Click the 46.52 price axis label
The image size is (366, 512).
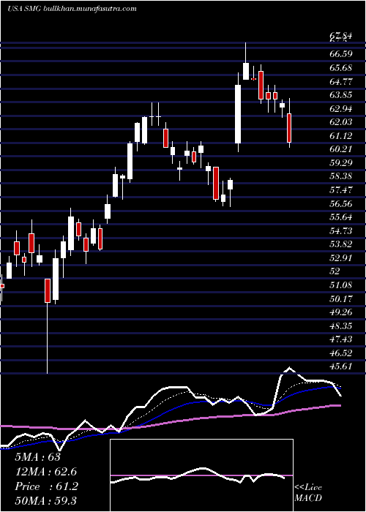[x=341, y=353]
